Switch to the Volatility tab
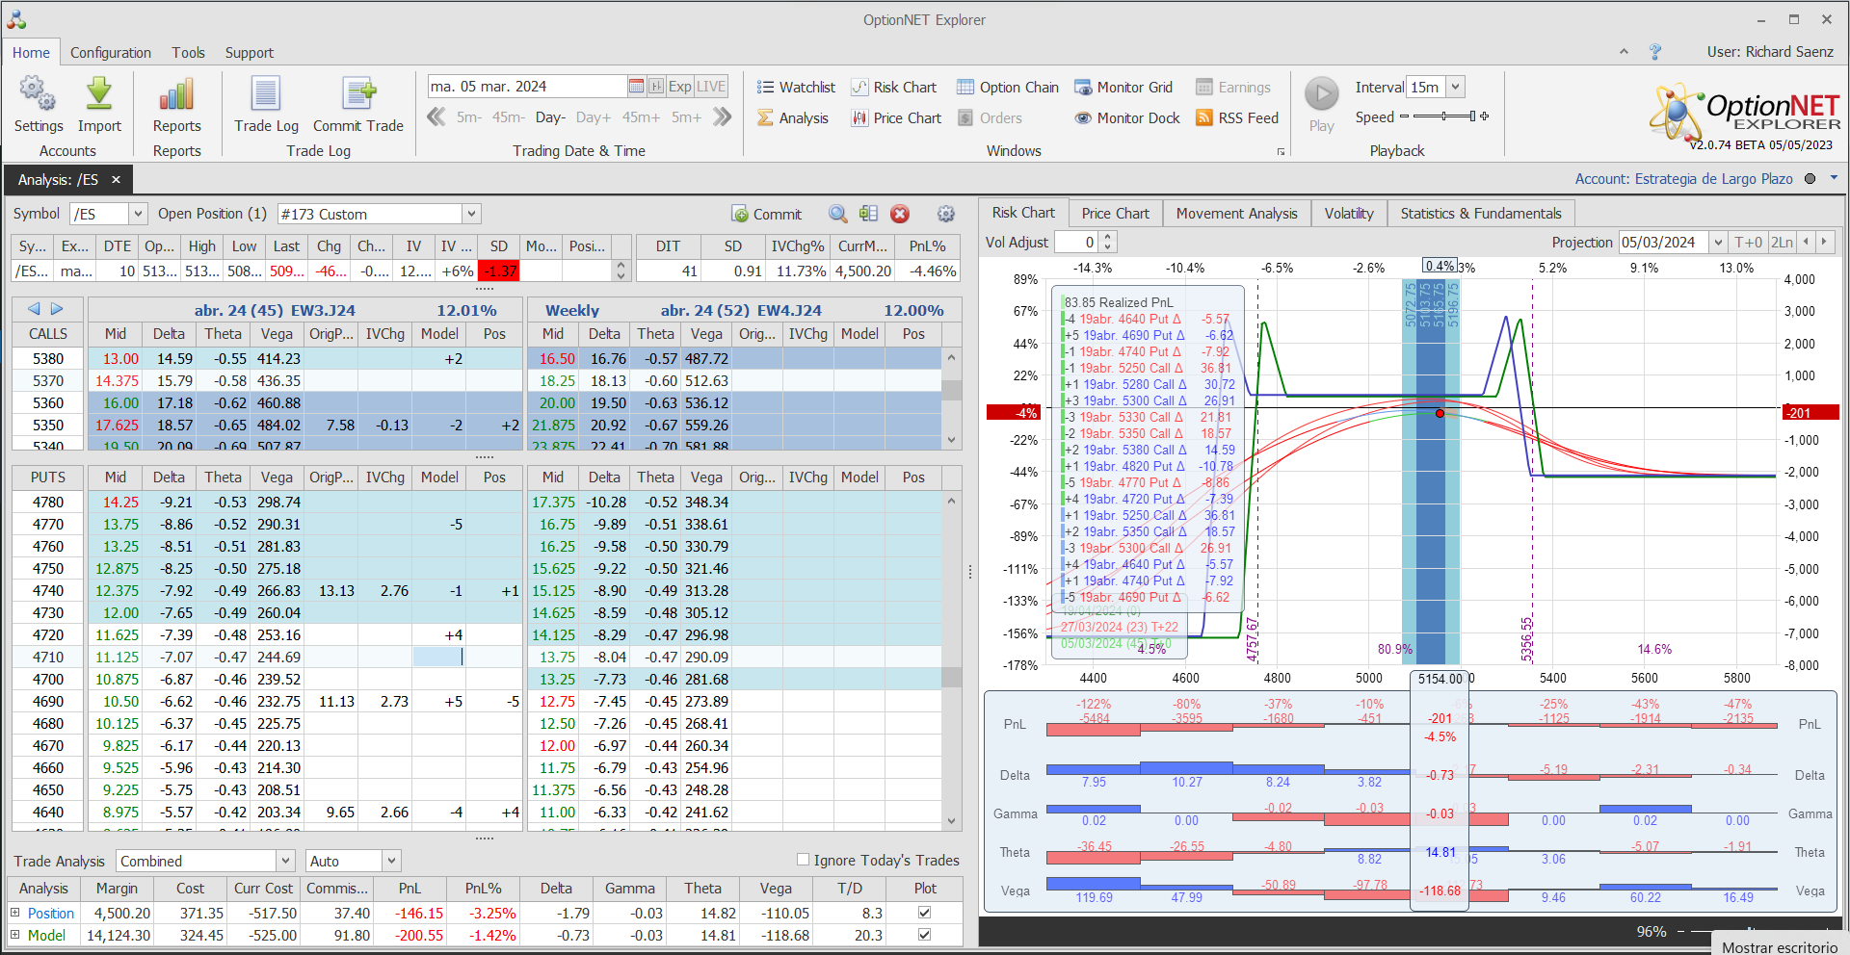The height and width of the screenshot is (955, 1850). (x=1349, y=213)
